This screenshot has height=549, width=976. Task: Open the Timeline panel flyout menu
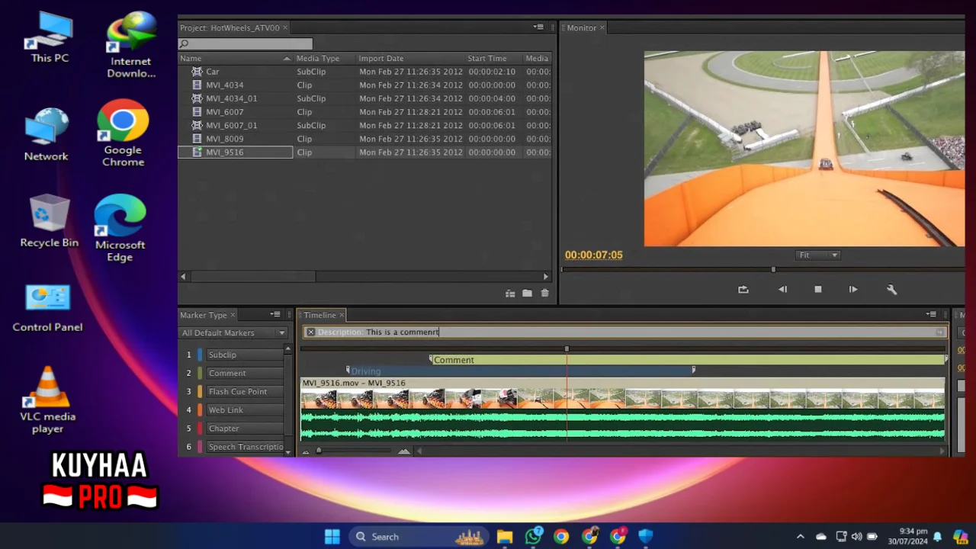(x=931, y=315)
